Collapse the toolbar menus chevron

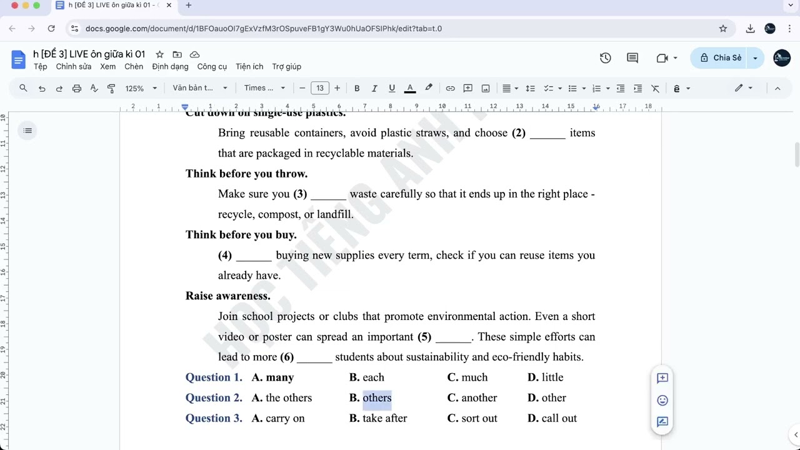tap(777, 88)
